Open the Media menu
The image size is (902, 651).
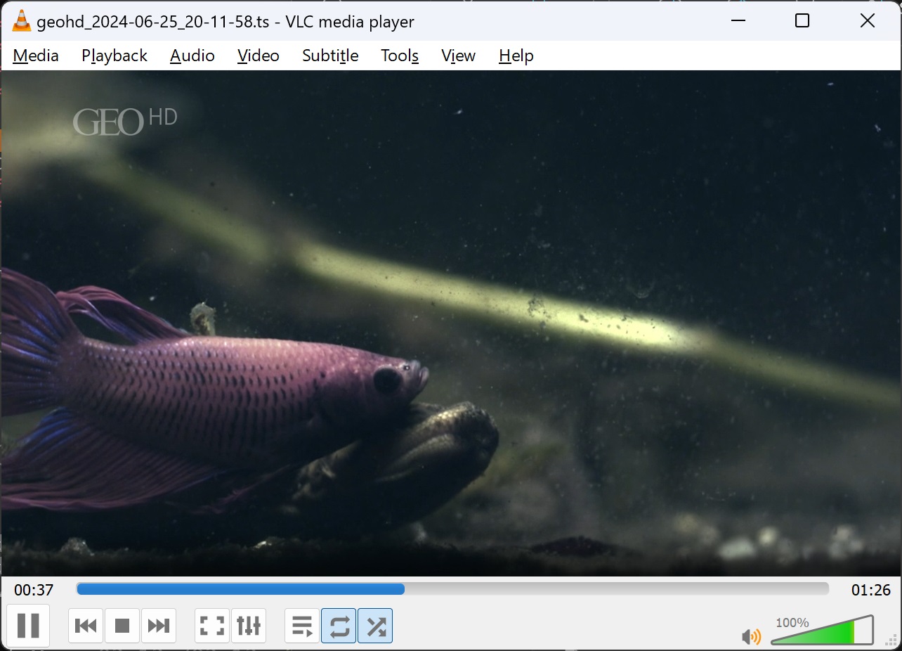[36, 56]
